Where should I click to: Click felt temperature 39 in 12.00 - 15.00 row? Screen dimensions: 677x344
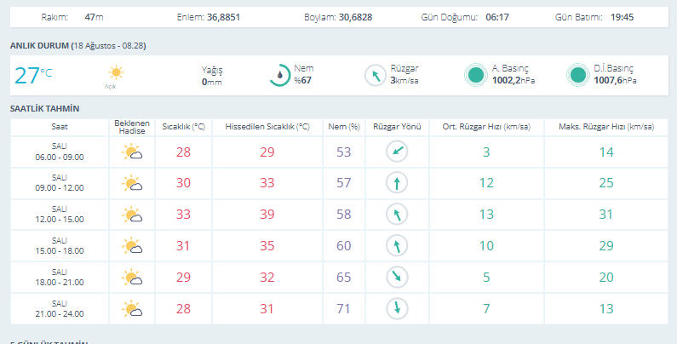(x=267, y=215)
